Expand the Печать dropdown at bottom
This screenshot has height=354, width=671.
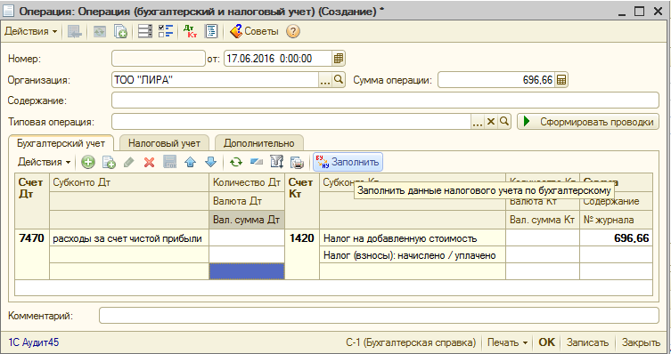pos(507,342)
